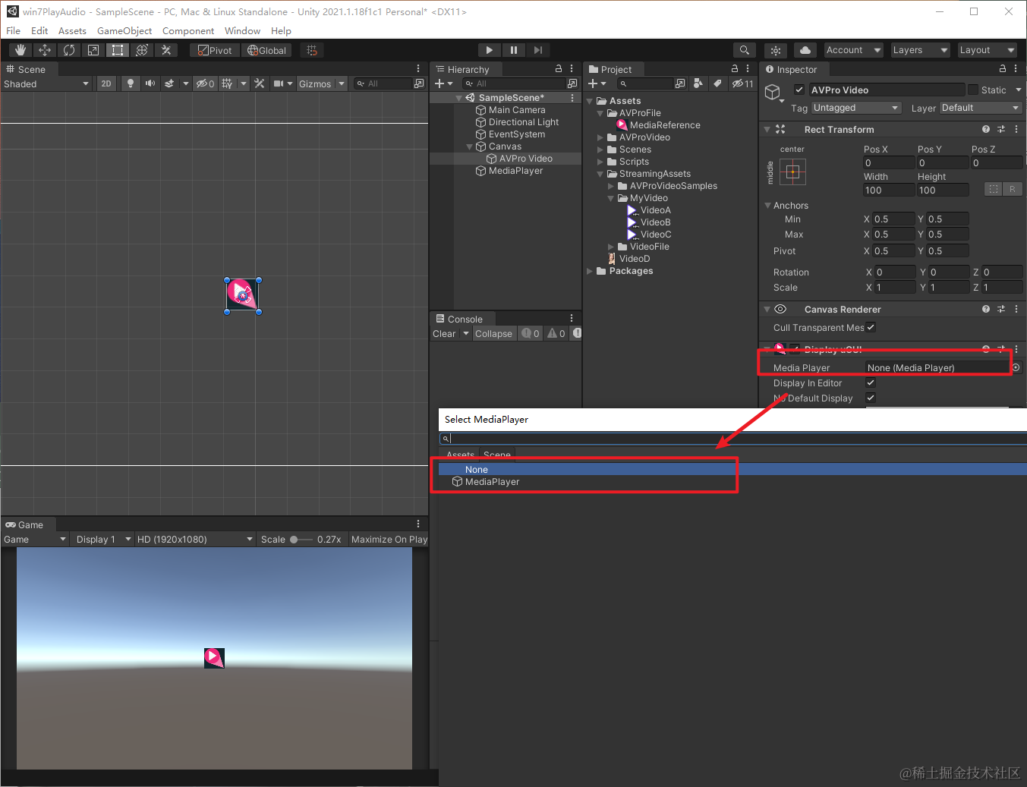Toggle Maximize On Play
The width and height of the screenshot is (1027, 787).
pyautogui.click(x=389, y=539)
